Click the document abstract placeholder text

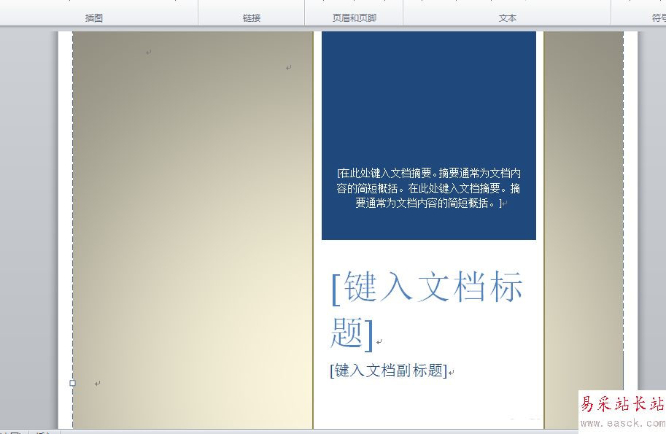coord(429,188)
